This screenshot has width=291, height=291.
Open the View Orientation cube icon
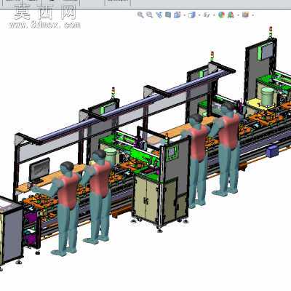178,15
